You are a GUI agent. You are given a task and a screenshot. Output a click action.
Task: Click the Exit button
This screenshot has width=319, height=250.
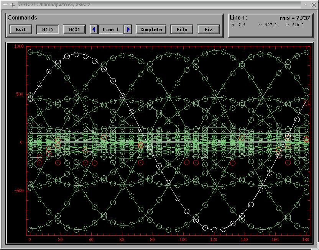pyautogui.click(x=21, y=29)
